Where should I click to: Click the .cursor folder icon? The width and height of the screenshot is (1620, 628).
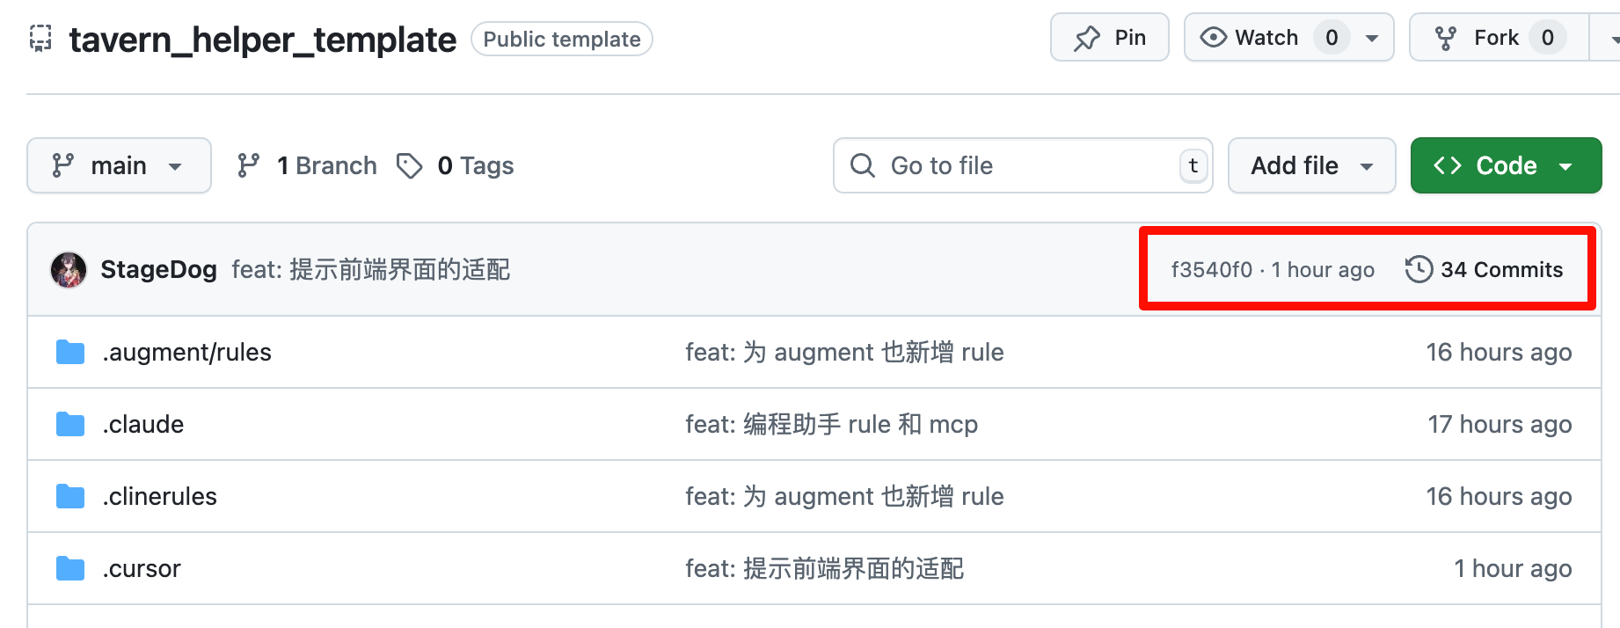coord(70,568)
